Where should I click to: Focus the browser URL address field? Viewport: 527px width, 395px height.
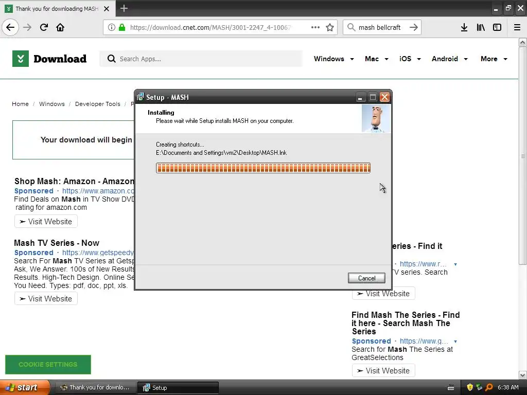coord(210,27)
